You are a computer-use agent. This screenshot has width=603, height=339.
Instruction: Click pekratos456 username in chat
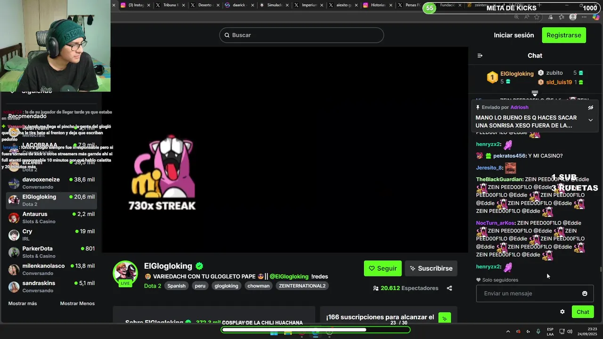click(509, 156)
